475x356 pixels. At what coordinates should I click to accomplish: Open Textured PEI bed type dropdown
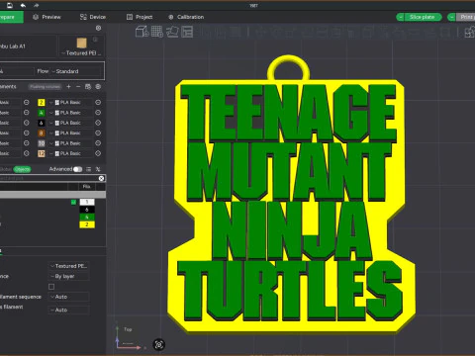[82, 53]
